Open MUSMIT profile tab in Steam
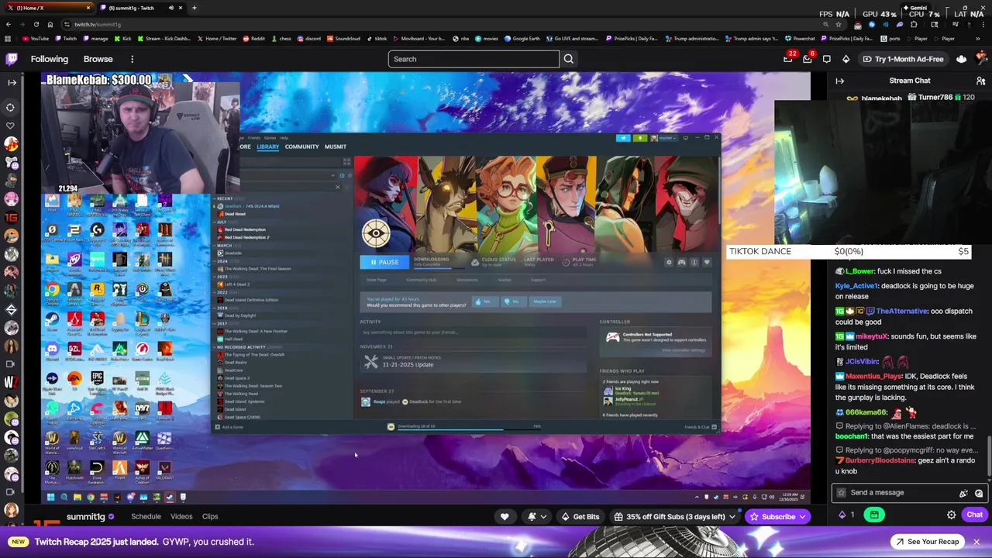This screenshot has height=558, width=992. point(336,146)
